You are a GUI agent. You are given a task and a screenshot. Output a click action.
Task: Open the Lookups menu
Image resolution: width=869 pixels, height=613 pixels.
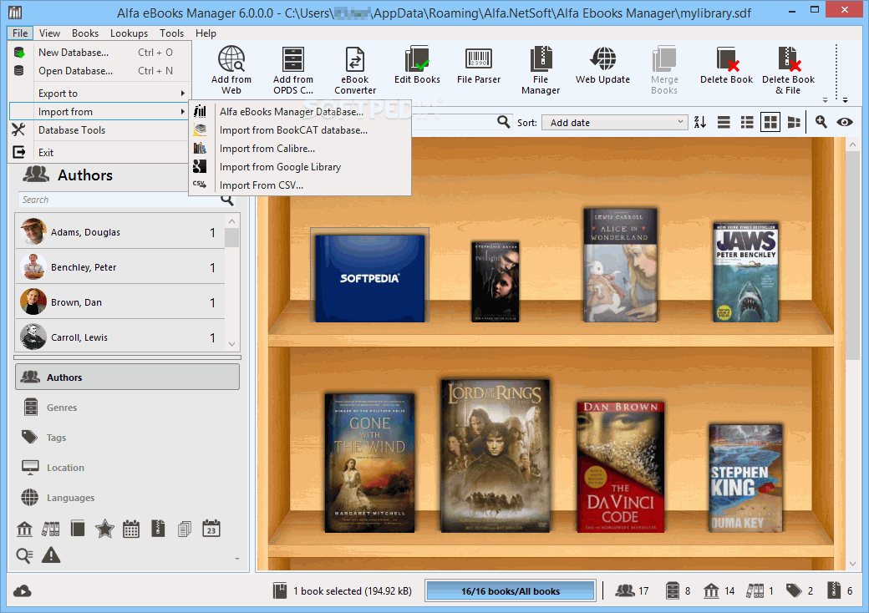129,33
